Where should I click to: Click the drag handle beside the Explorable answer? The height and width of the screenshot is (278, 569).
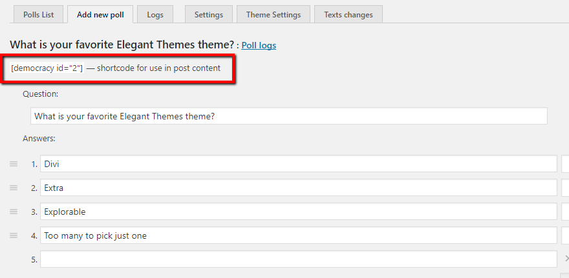tap(14, 212)
